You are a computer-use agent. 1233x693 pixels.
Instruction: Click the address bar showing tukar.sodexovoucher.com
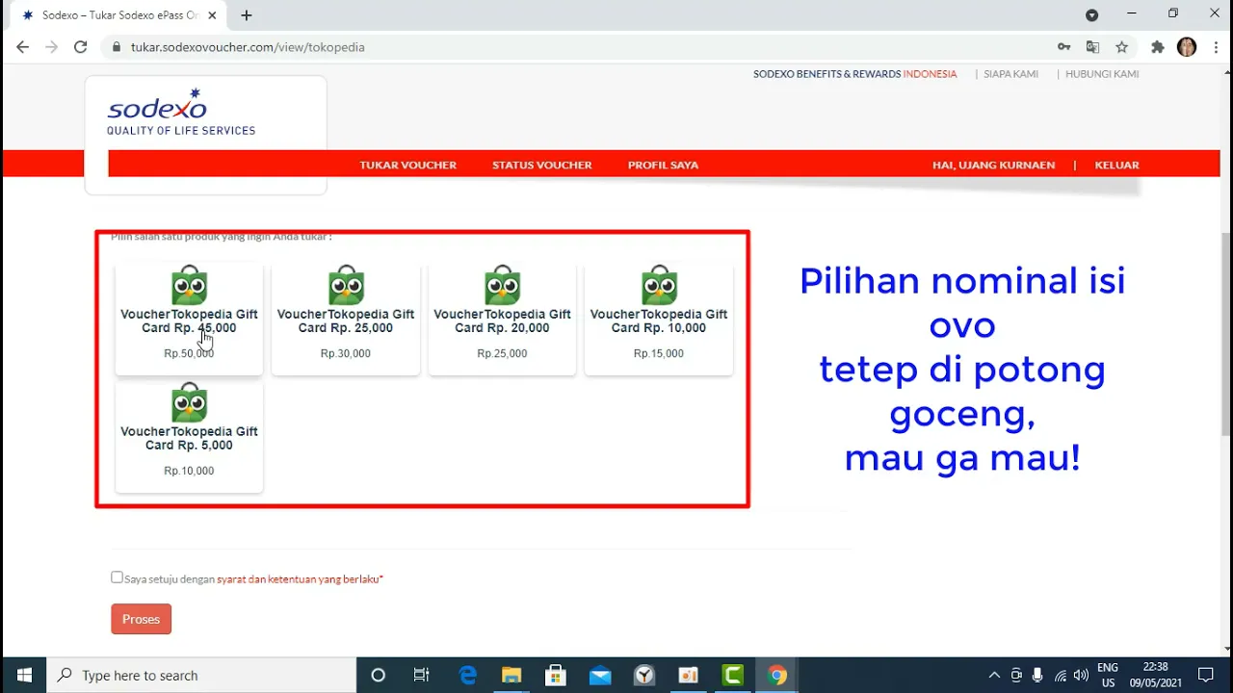(578, 47)
